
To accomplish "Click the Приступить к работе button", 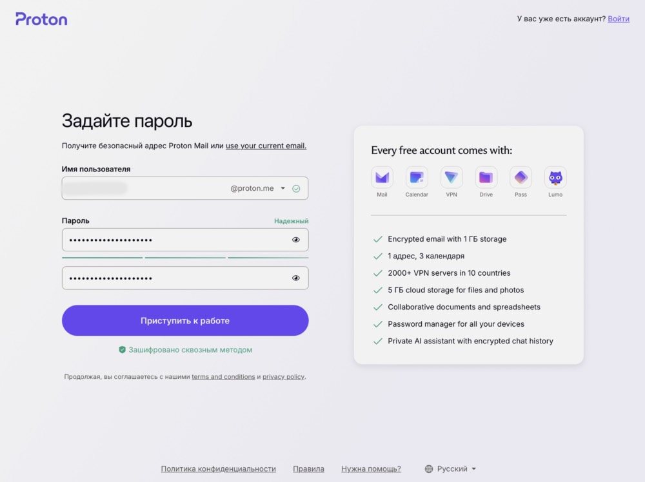I will [185, 320].
